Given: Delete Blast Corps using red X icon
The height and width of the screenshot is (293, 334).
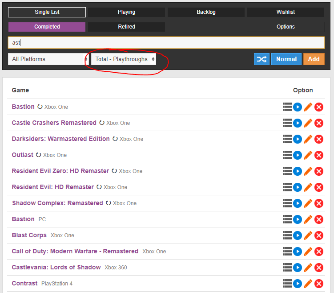Looking at the screenshot, I should pos(319,235).
